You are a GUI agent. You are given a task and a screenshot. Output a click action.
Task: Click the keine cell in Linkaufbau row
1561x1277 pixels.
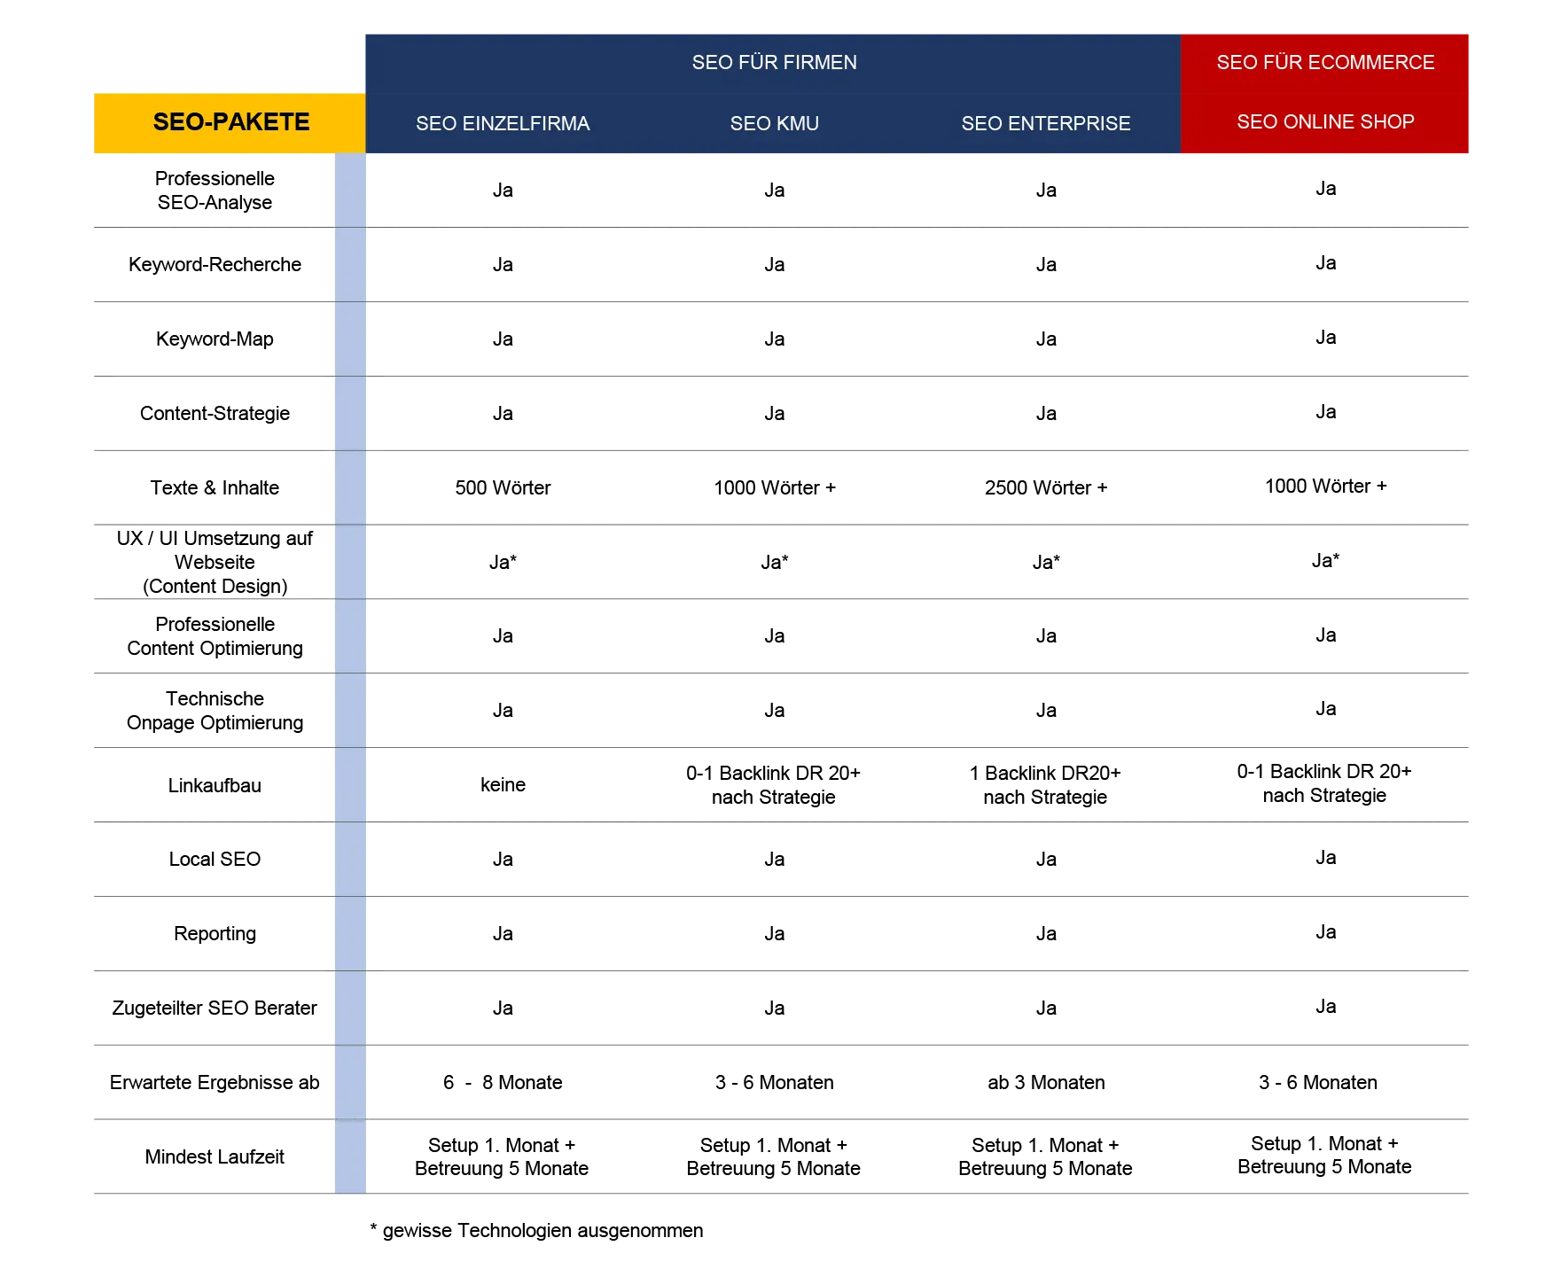[503, 785]
